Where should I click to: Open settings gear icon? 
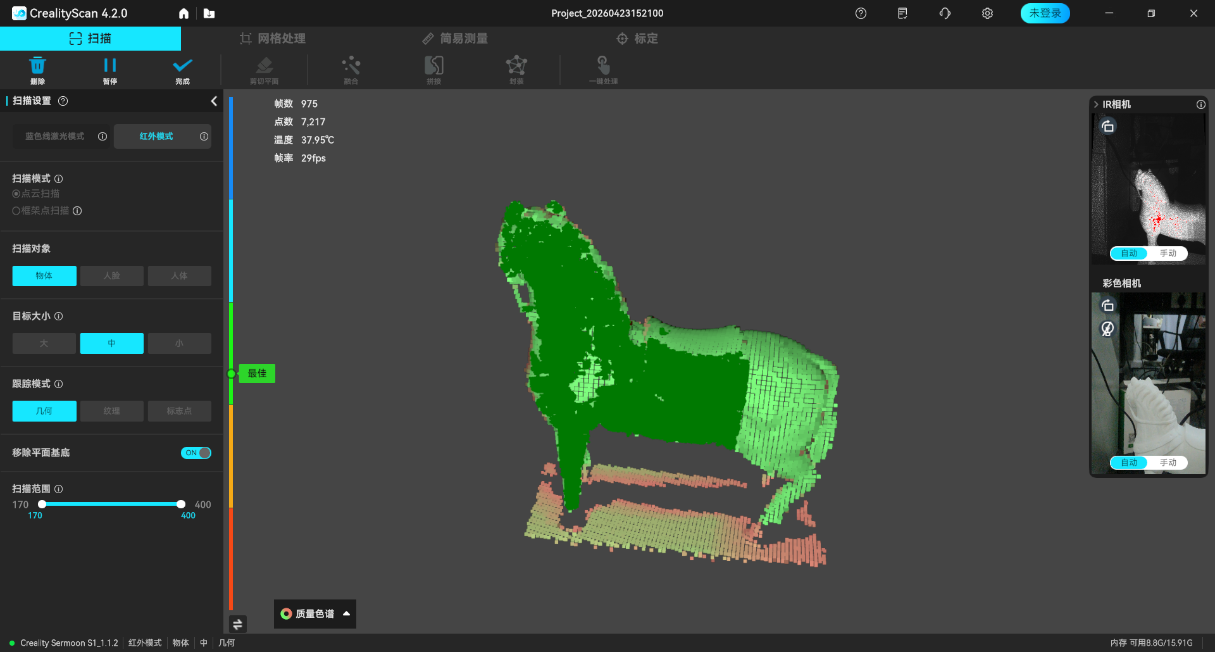[x=987, y=13]
